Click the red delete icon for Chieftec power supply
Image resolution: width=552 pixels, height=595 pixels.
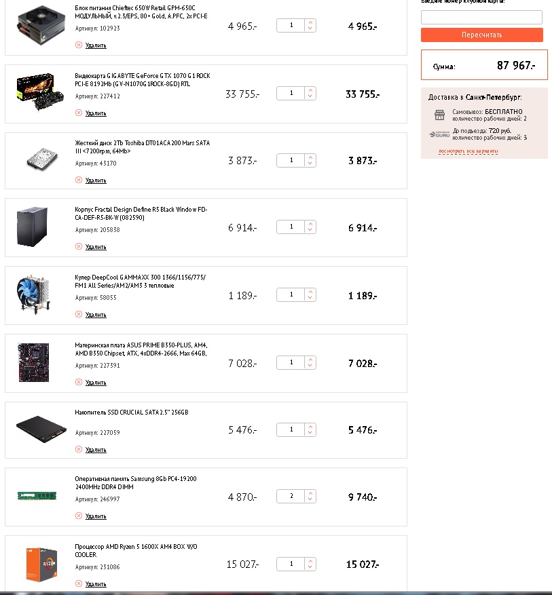tap(79, 45)
